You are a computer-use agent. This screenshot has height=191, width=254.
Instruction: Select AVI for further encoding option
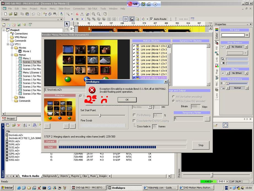pos(174,97)
